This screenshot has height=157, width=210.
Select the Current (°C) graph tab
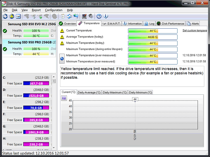tap(69, 92)
